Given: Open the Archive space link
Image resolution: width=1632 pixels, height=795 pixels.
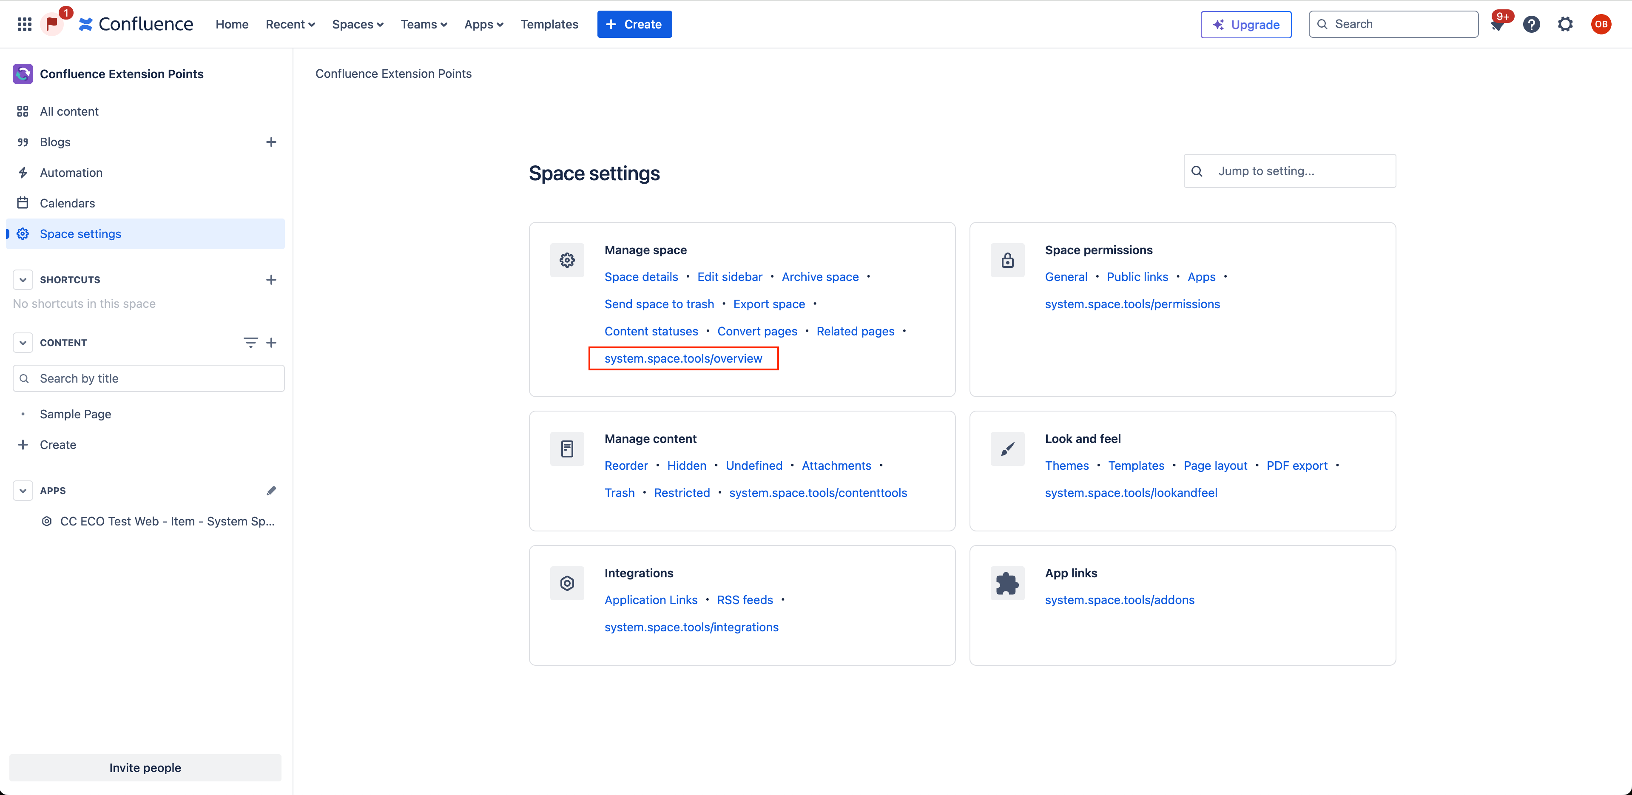Looking at the screenshot, I should click(820, 276).
